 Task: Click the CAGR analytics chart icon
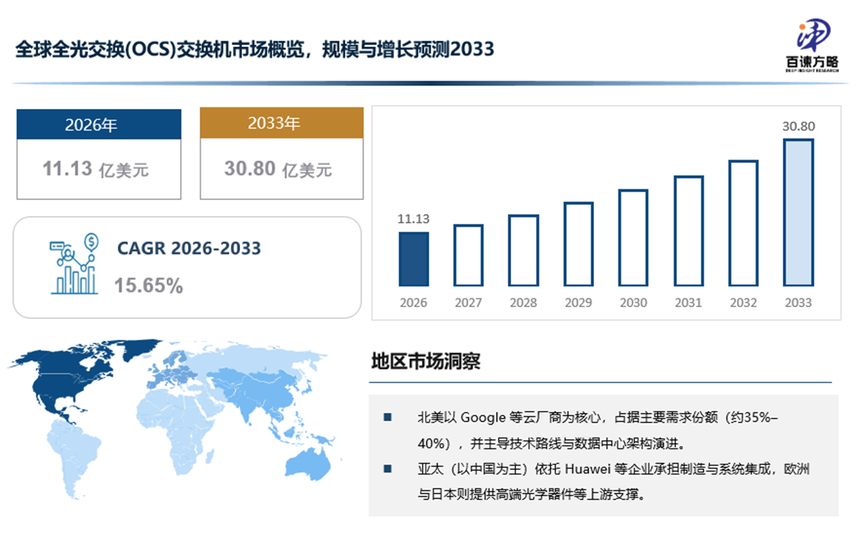(x=73, y=265)
